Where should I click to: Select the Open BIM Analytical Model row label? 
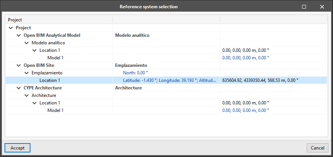(52, 35)
